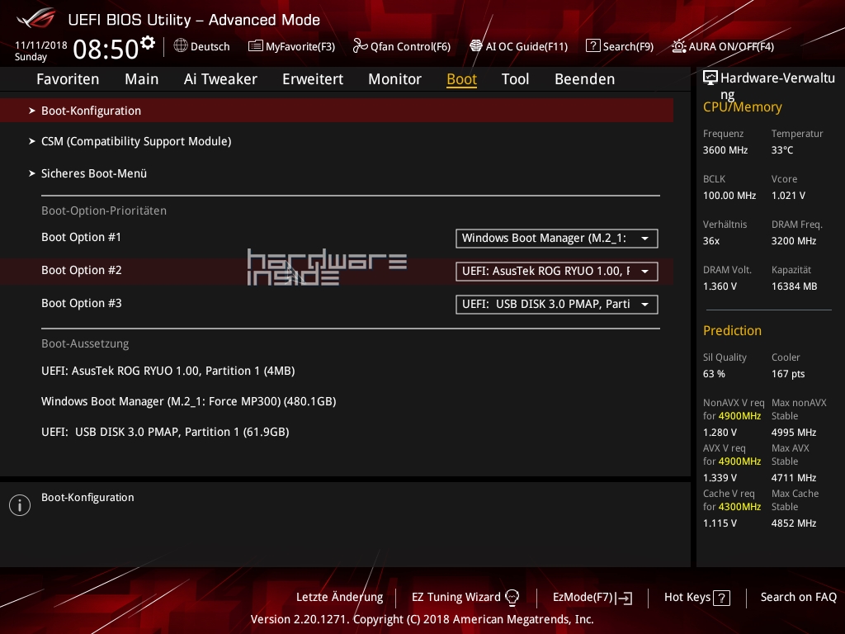The height and width of the screenshot is (634, 845).
Task: Click the 100.00 MHz BCLK value
Action: click(729, 196)
